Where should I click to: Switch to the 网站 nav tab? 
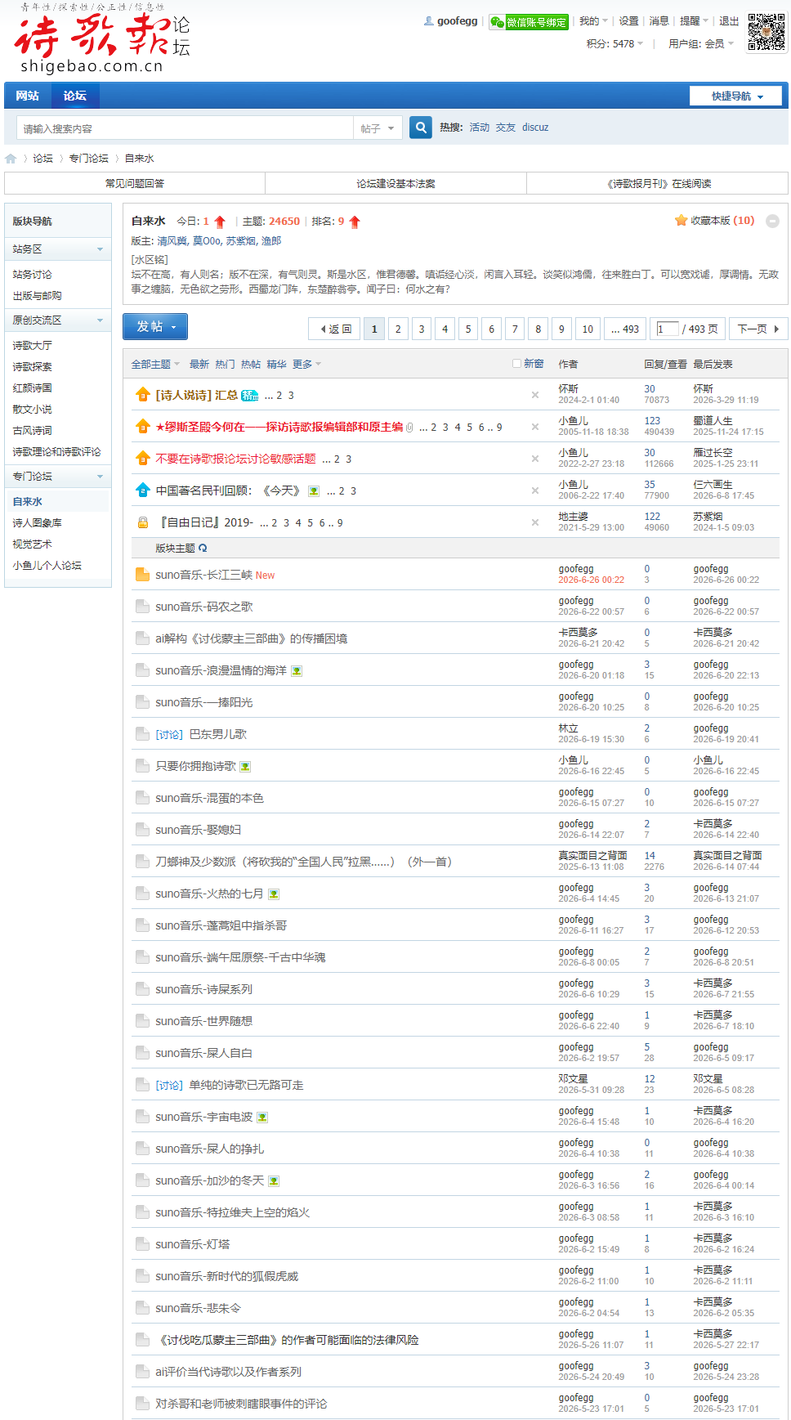coord(28,96)
